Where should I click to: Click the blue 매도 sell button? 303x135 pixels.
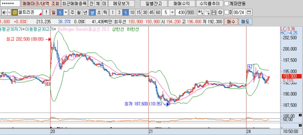tap(246, 22)
